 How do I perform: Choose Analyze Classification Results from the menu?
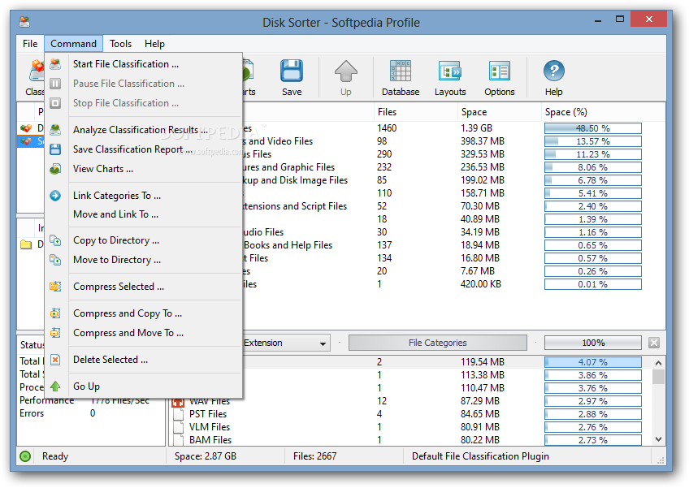pyautogui.click(x=144, y=130)
